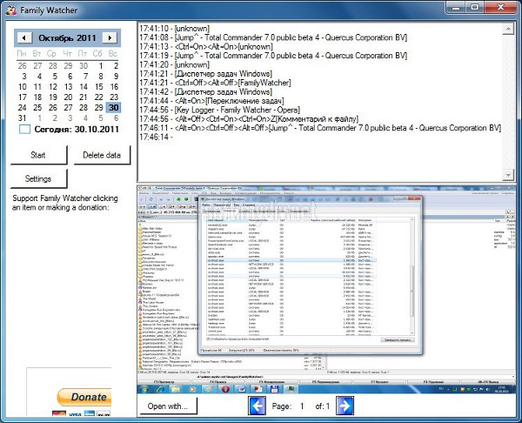
Task: Open Settings
Action: [38, 178]
